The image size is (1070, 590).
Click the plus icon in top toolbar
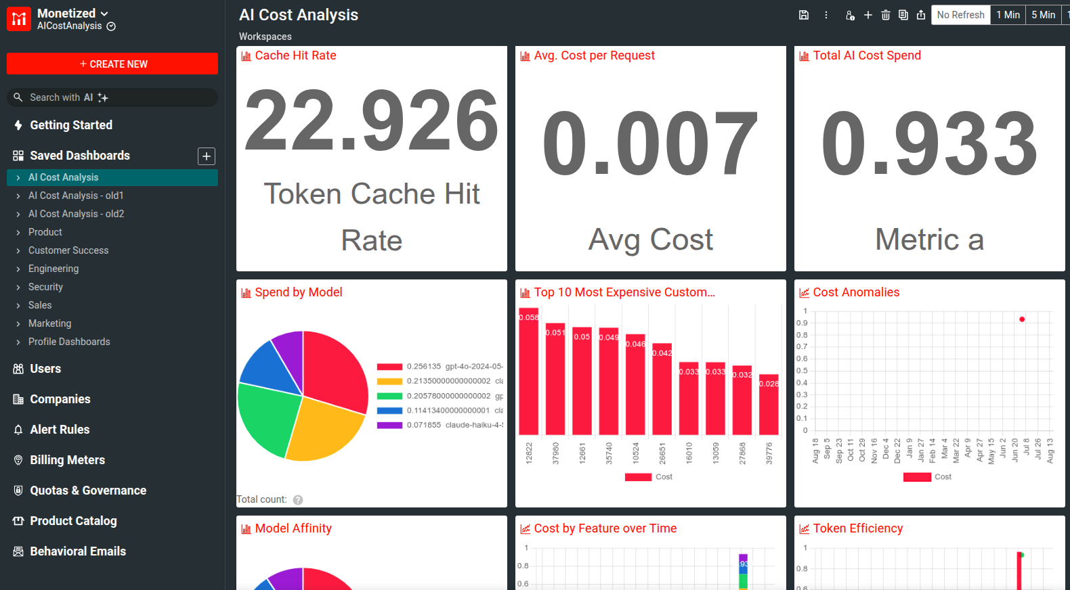tap(868, 15)
